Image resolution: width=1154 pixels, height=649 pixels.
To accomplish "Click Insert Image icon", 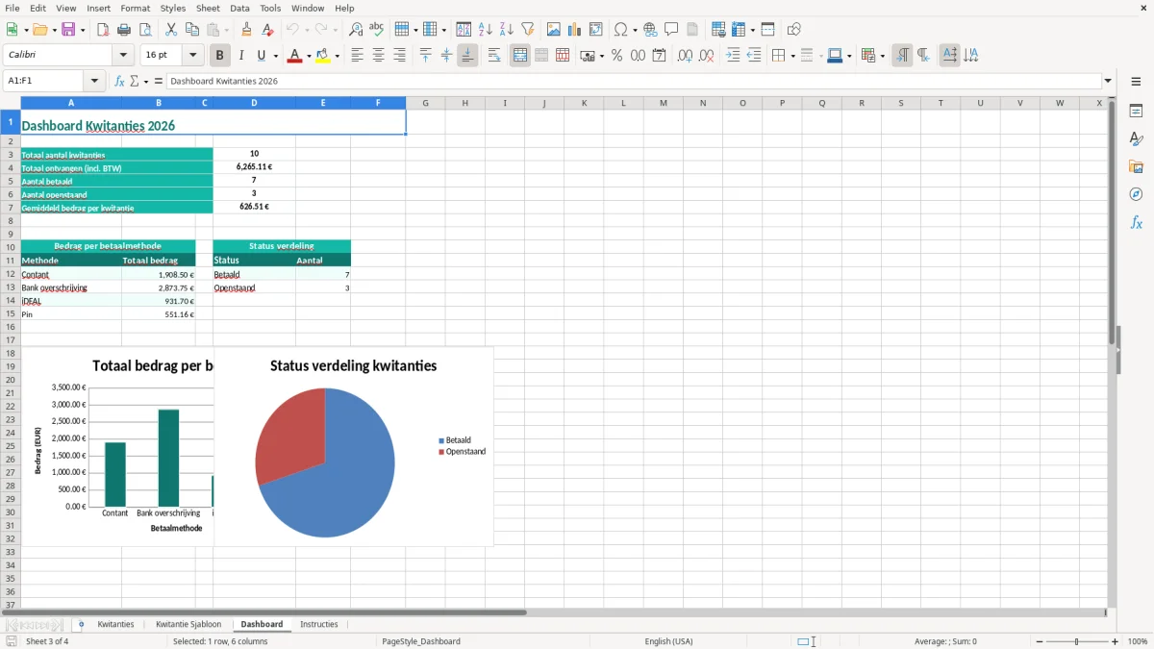I will click(553, 30).
